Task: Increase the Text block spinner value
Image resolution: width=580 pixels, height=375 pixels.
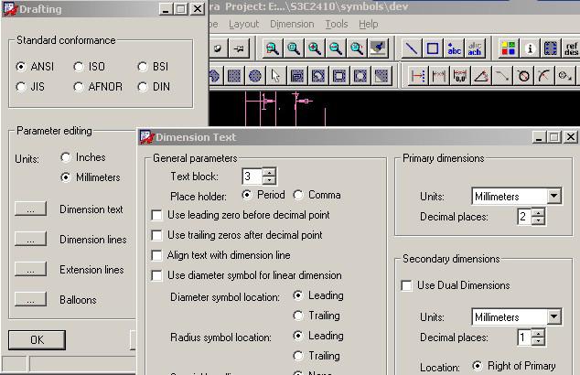Action: 269,172
